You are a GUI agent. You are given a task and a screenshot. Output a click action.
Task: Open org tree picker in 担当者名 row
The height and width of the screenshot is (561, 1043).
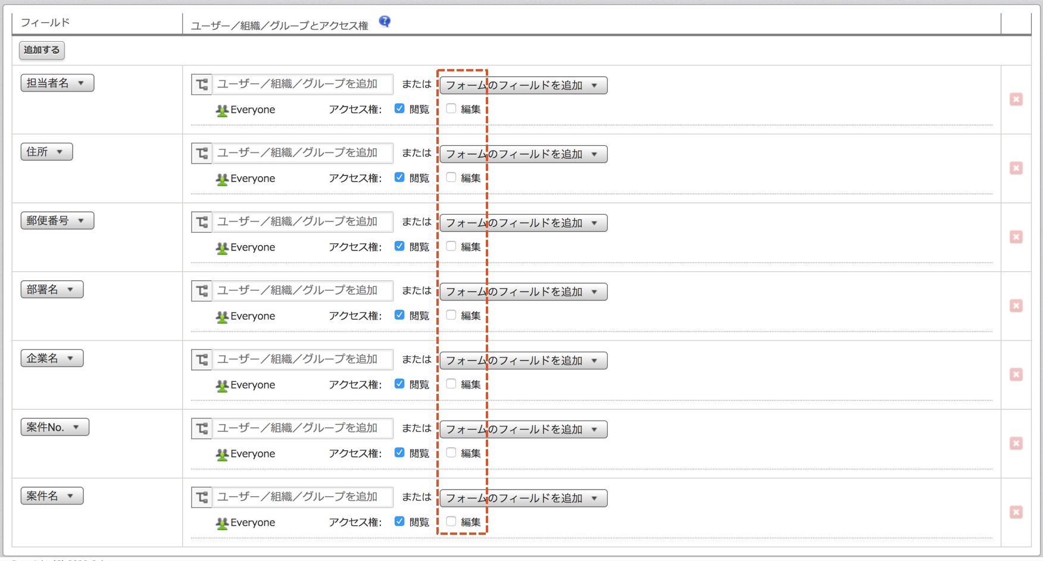point(202,84)
